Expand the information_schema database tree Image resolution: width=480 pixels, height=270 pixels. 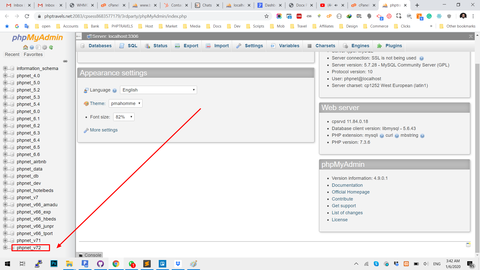pyautogui.click(x=5, y=68)
